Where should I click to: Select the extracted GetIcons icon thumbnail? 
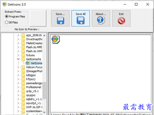56,40
